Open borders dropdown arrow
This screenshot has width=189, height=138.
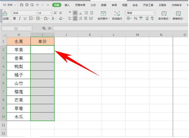(34, 18)
